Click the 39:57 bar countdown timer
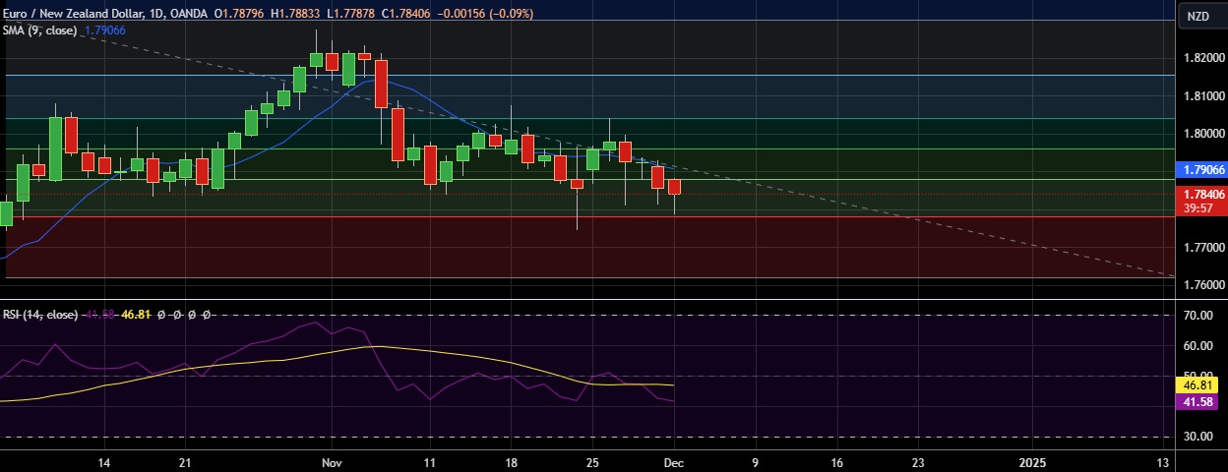The width and height of the screenshot is (1228, 472). 1198,207
